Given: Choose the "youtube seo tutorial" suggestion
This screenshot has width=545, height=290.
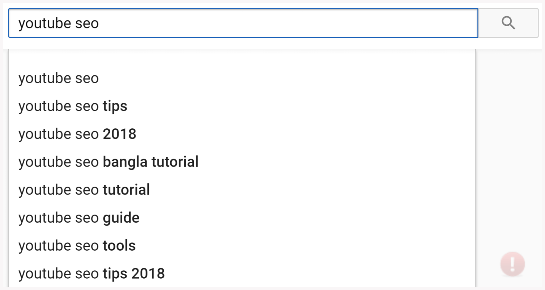Looking at the screenshot, I should pos(84,190).
